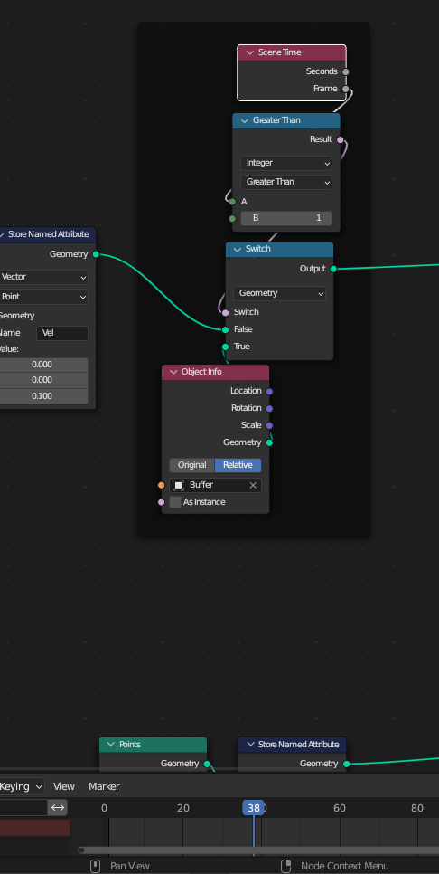Select the Scene Time node header
439x874 pixels.
(292, 52)
